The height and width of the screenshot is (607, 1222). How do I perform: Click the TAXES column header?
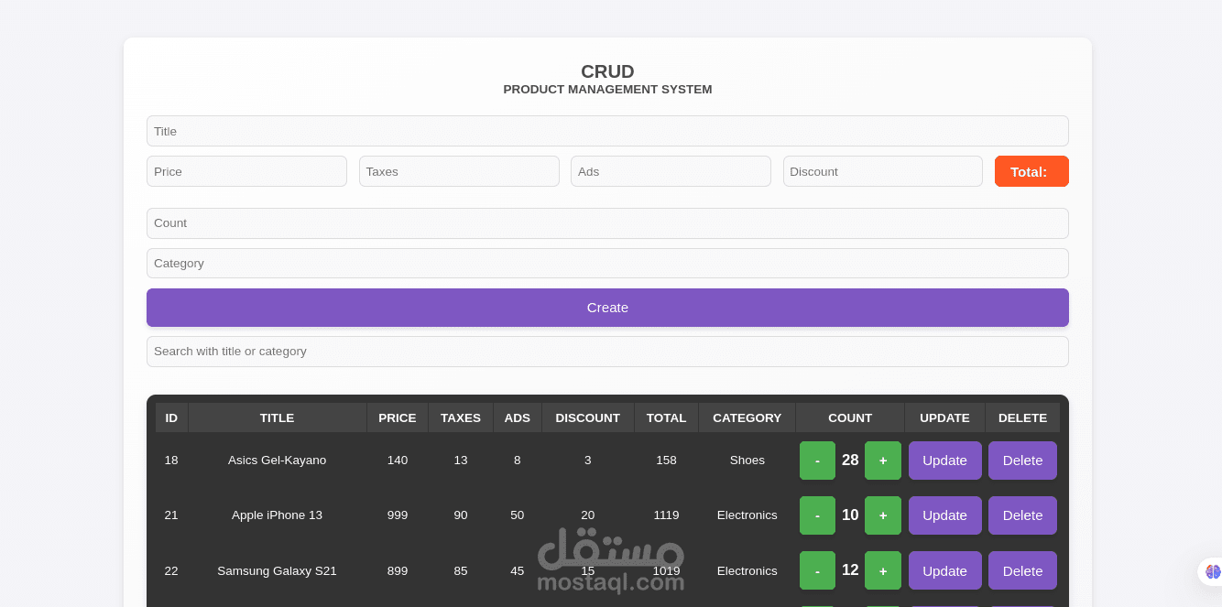461,417
